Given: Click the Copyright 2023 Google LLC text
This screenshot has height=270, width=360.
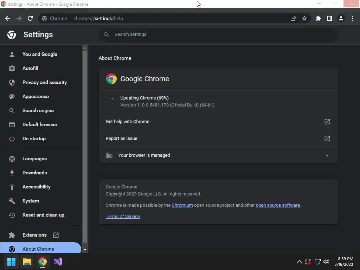Looking at the screenshot, I should pyautogui.click(x=153, y=194).
